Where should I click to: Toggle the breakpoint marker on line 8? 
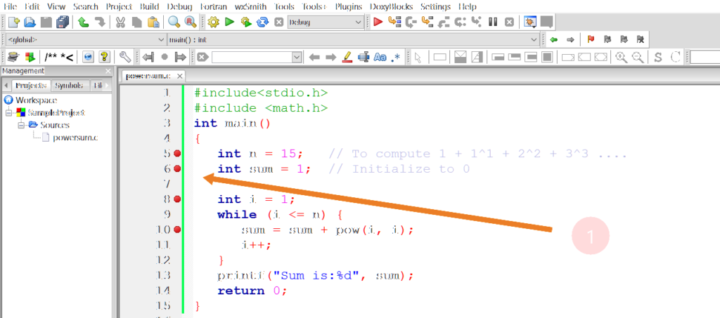[177, 199]
